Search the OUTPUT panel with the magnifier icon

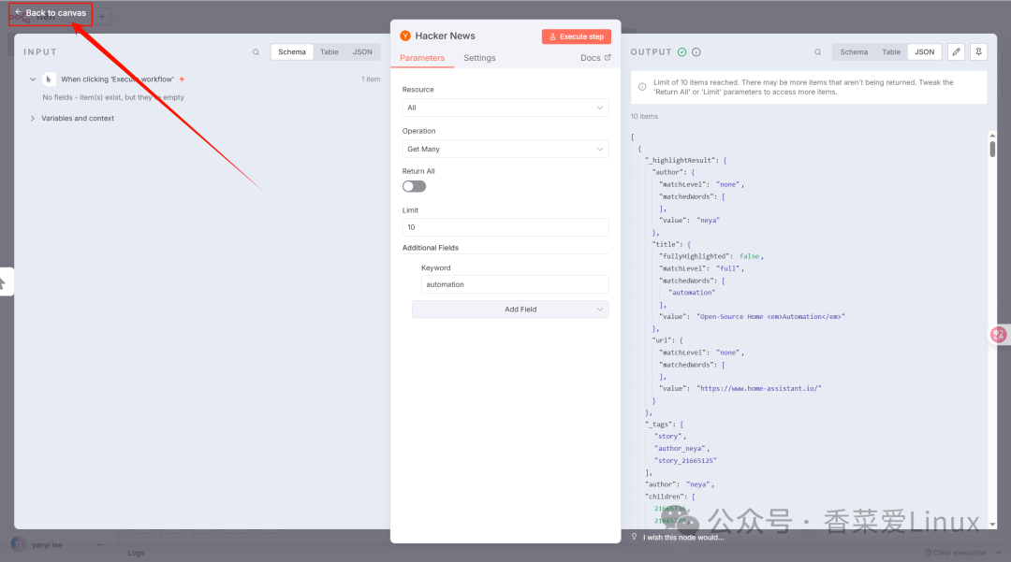(817, 52)
